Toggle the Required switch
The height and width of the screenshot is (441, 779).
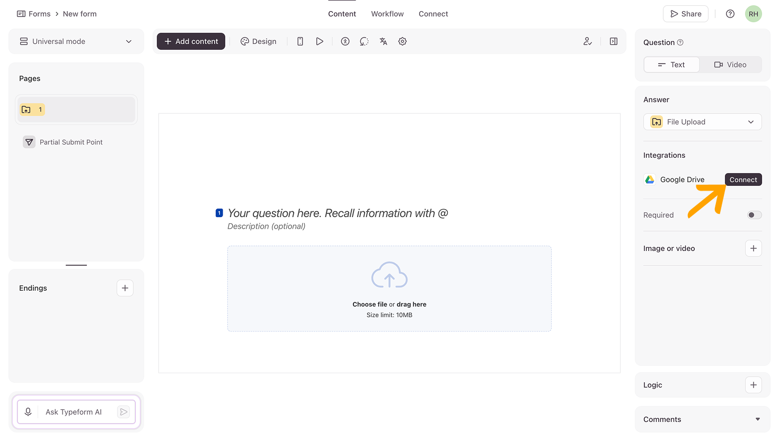[x=755, y=215]
